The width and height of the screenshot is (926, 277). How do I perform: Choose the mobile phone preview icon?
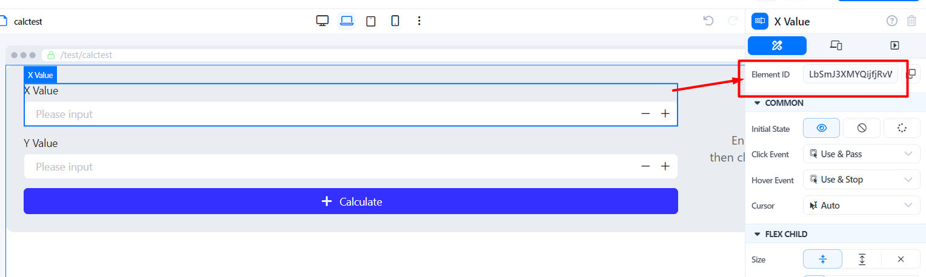[395, 21]
